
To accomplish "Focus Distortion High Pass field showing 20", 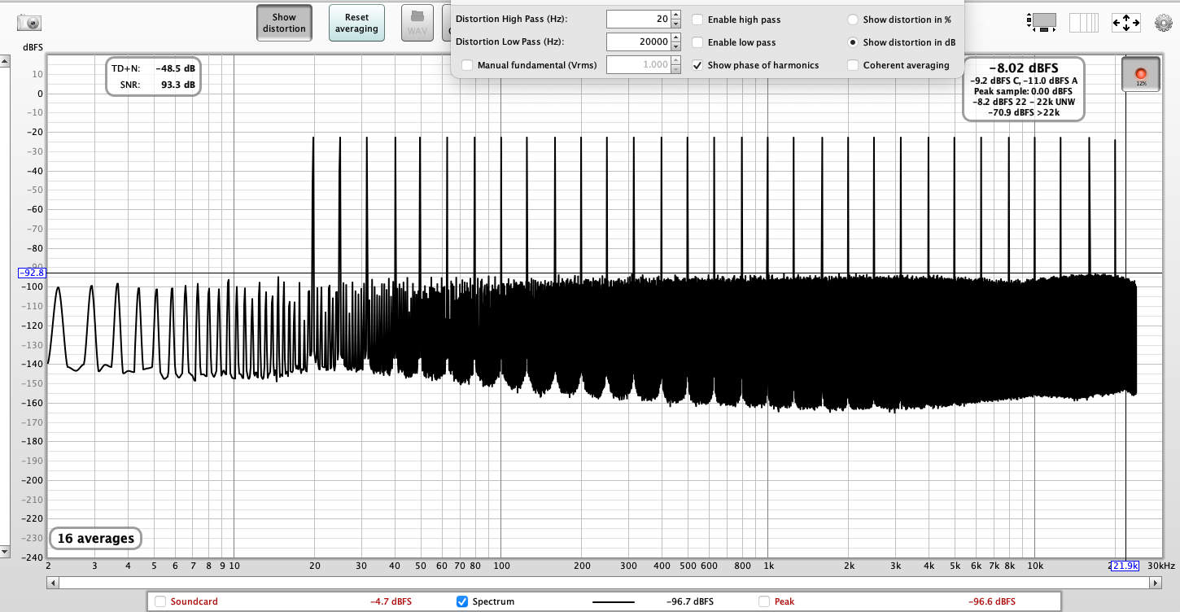I will click(x=639, y=19).
